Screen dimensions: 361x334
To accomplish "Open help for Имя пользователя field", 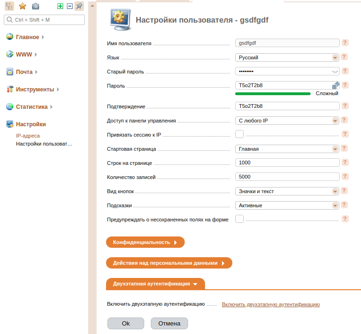I will [345, 42].
